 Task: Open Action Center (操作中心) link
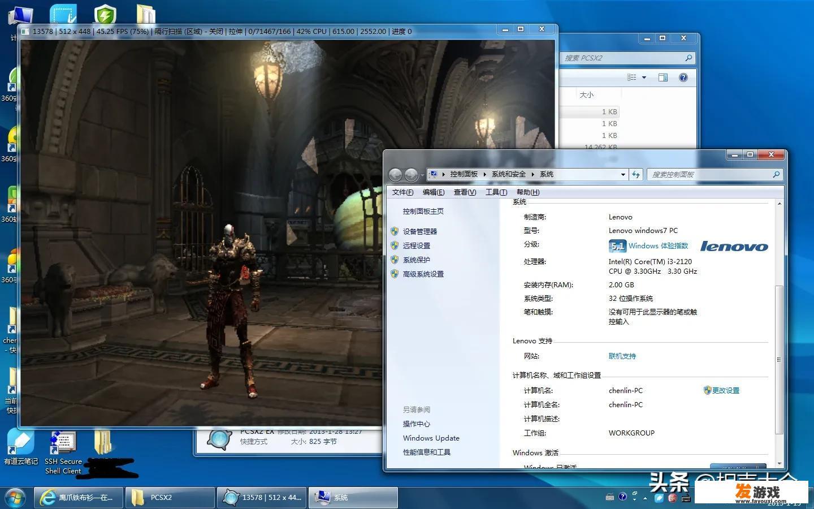417,424
